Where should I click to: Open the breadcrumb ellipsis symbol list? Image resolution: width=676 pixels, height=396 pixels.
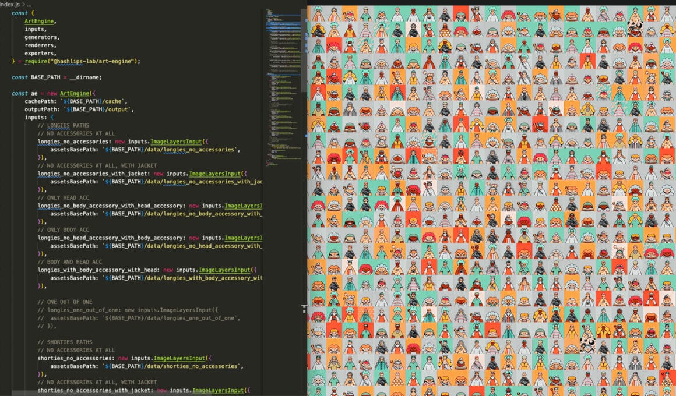[29, 4]
